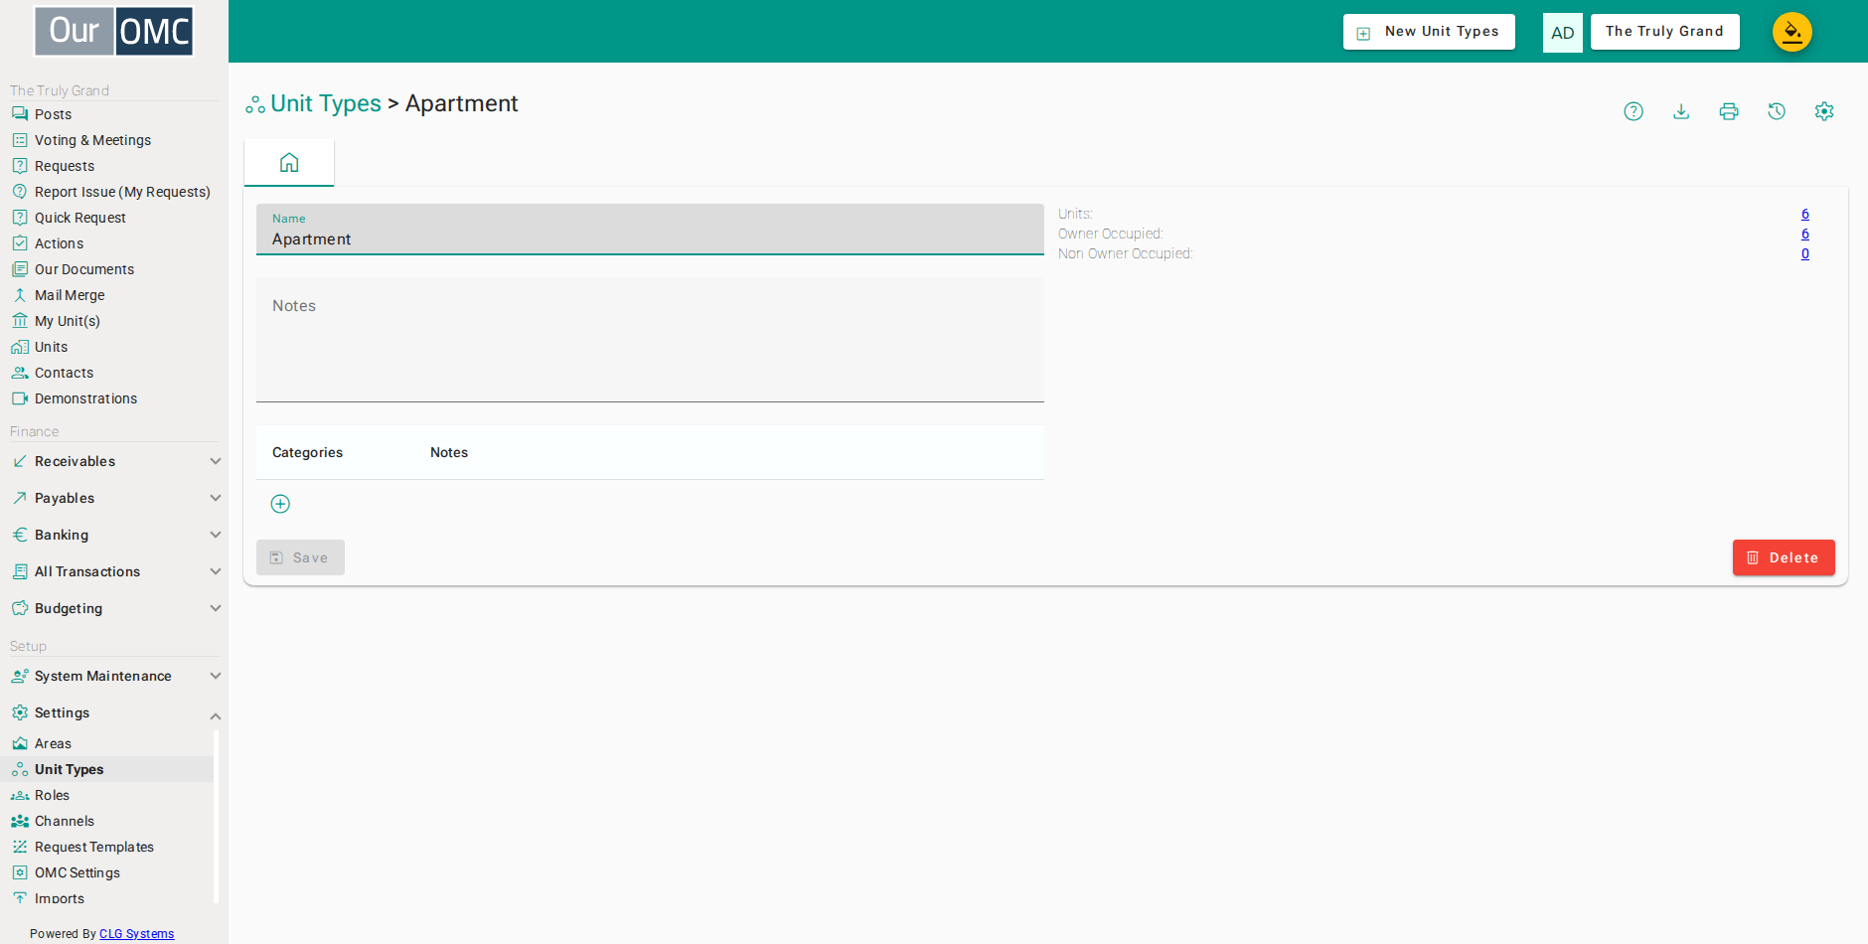The height and width of the screenshot is (944, 1868).
Task: Open Mail Merge in the sidebar
Action: pyautogui.click(x=70, y=295)
